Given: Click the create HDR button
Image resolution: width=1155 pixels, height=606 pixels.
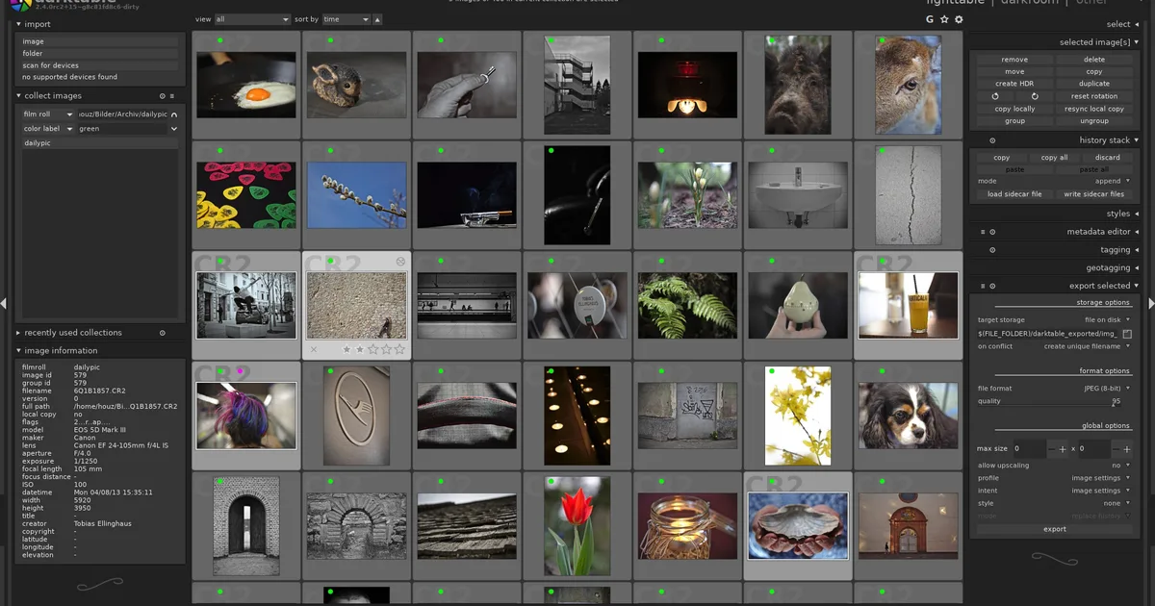Looking at the screenshot, I should (1014, 84).
